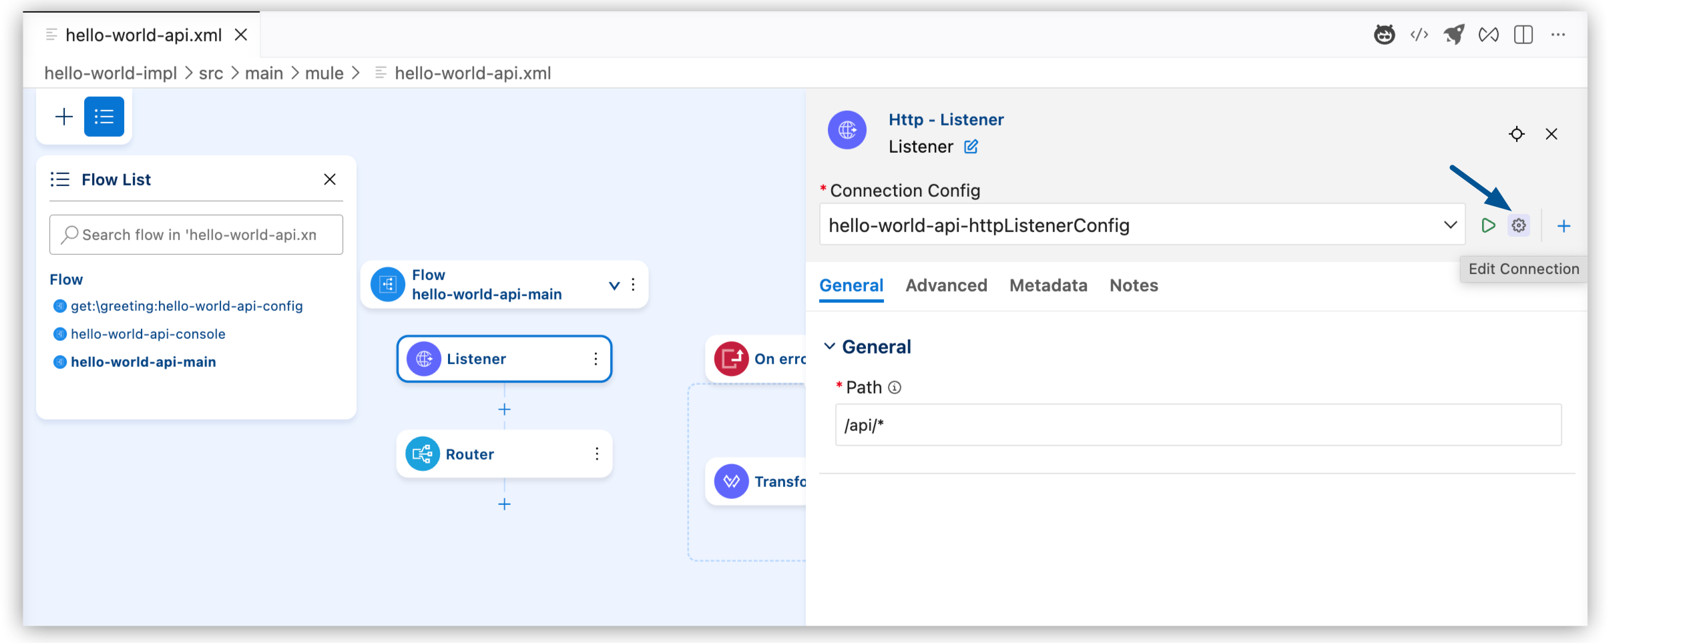
Task: Toggle the Flow List button
Action: pos(104,117)
